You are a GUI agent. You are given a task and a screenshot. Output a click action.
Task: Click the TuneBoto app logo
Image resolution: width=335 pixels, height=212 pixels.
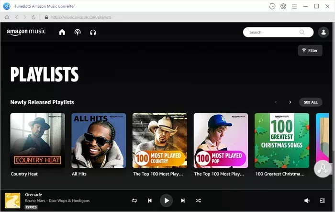7,6
